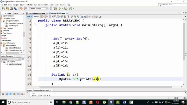Screen dimensions: 187x105
Task: Run the project with the green play icon
Action: click(x=60, y=8)
